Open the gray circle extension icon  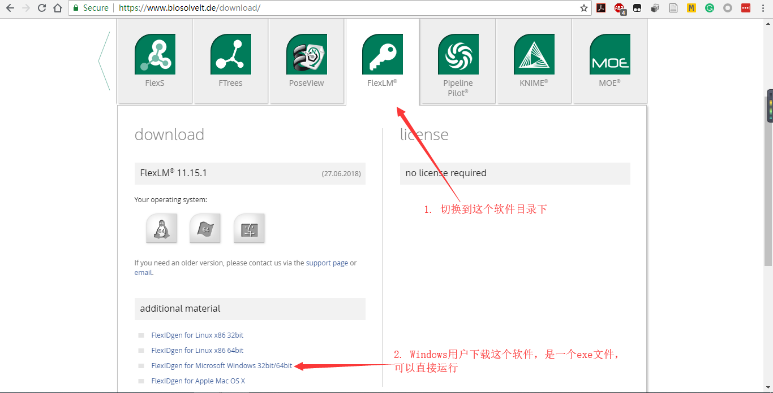click(x=727, y=8)
